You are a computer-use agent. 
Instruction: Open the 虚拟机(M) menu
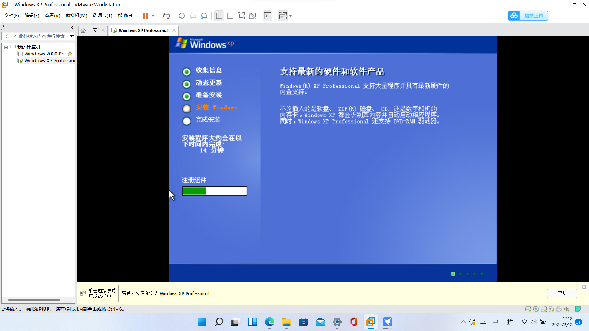tap(76, 16)
